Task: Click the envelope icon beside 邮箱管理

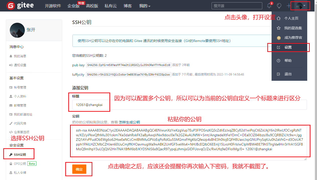Action: (x=11, y=105)
